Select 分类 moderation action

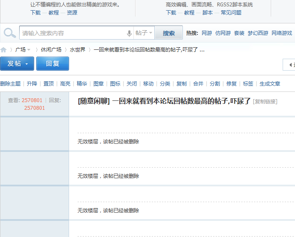(x=165, y=83)
